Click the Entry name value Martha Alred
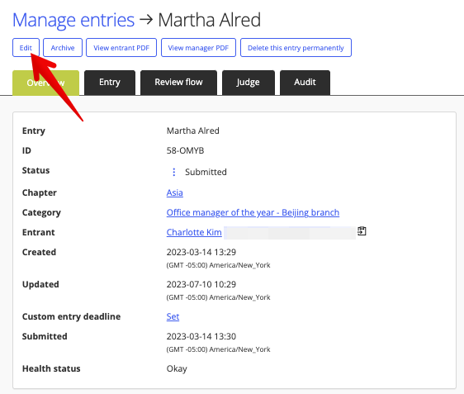 tap(193, 131)
